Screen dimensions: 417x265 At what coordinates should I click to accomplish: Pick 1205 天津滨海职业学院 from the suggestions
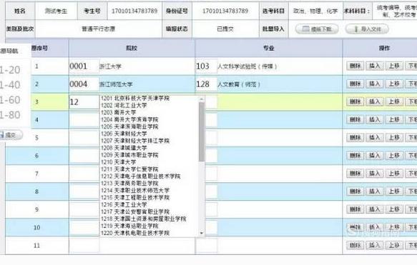[129, 126]
